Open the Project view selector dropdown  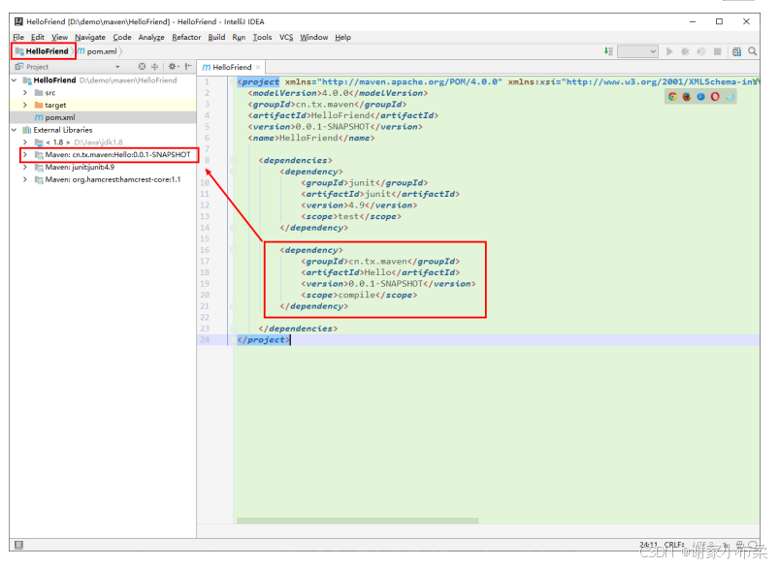pos(117,67)
